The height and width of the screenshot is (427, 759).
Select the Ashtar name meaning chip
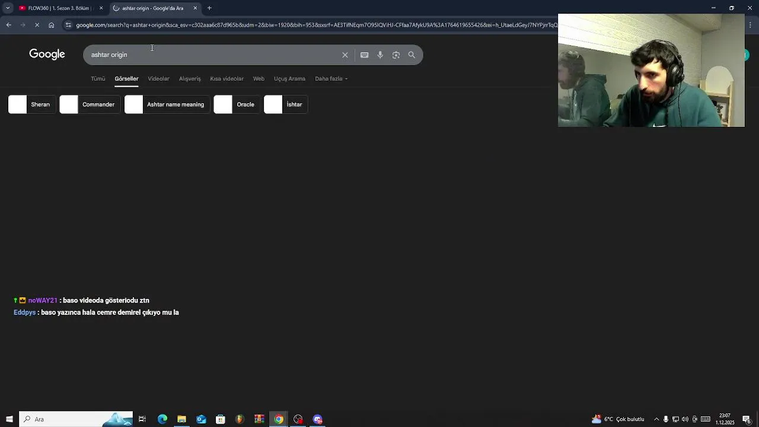click(167, 104)
